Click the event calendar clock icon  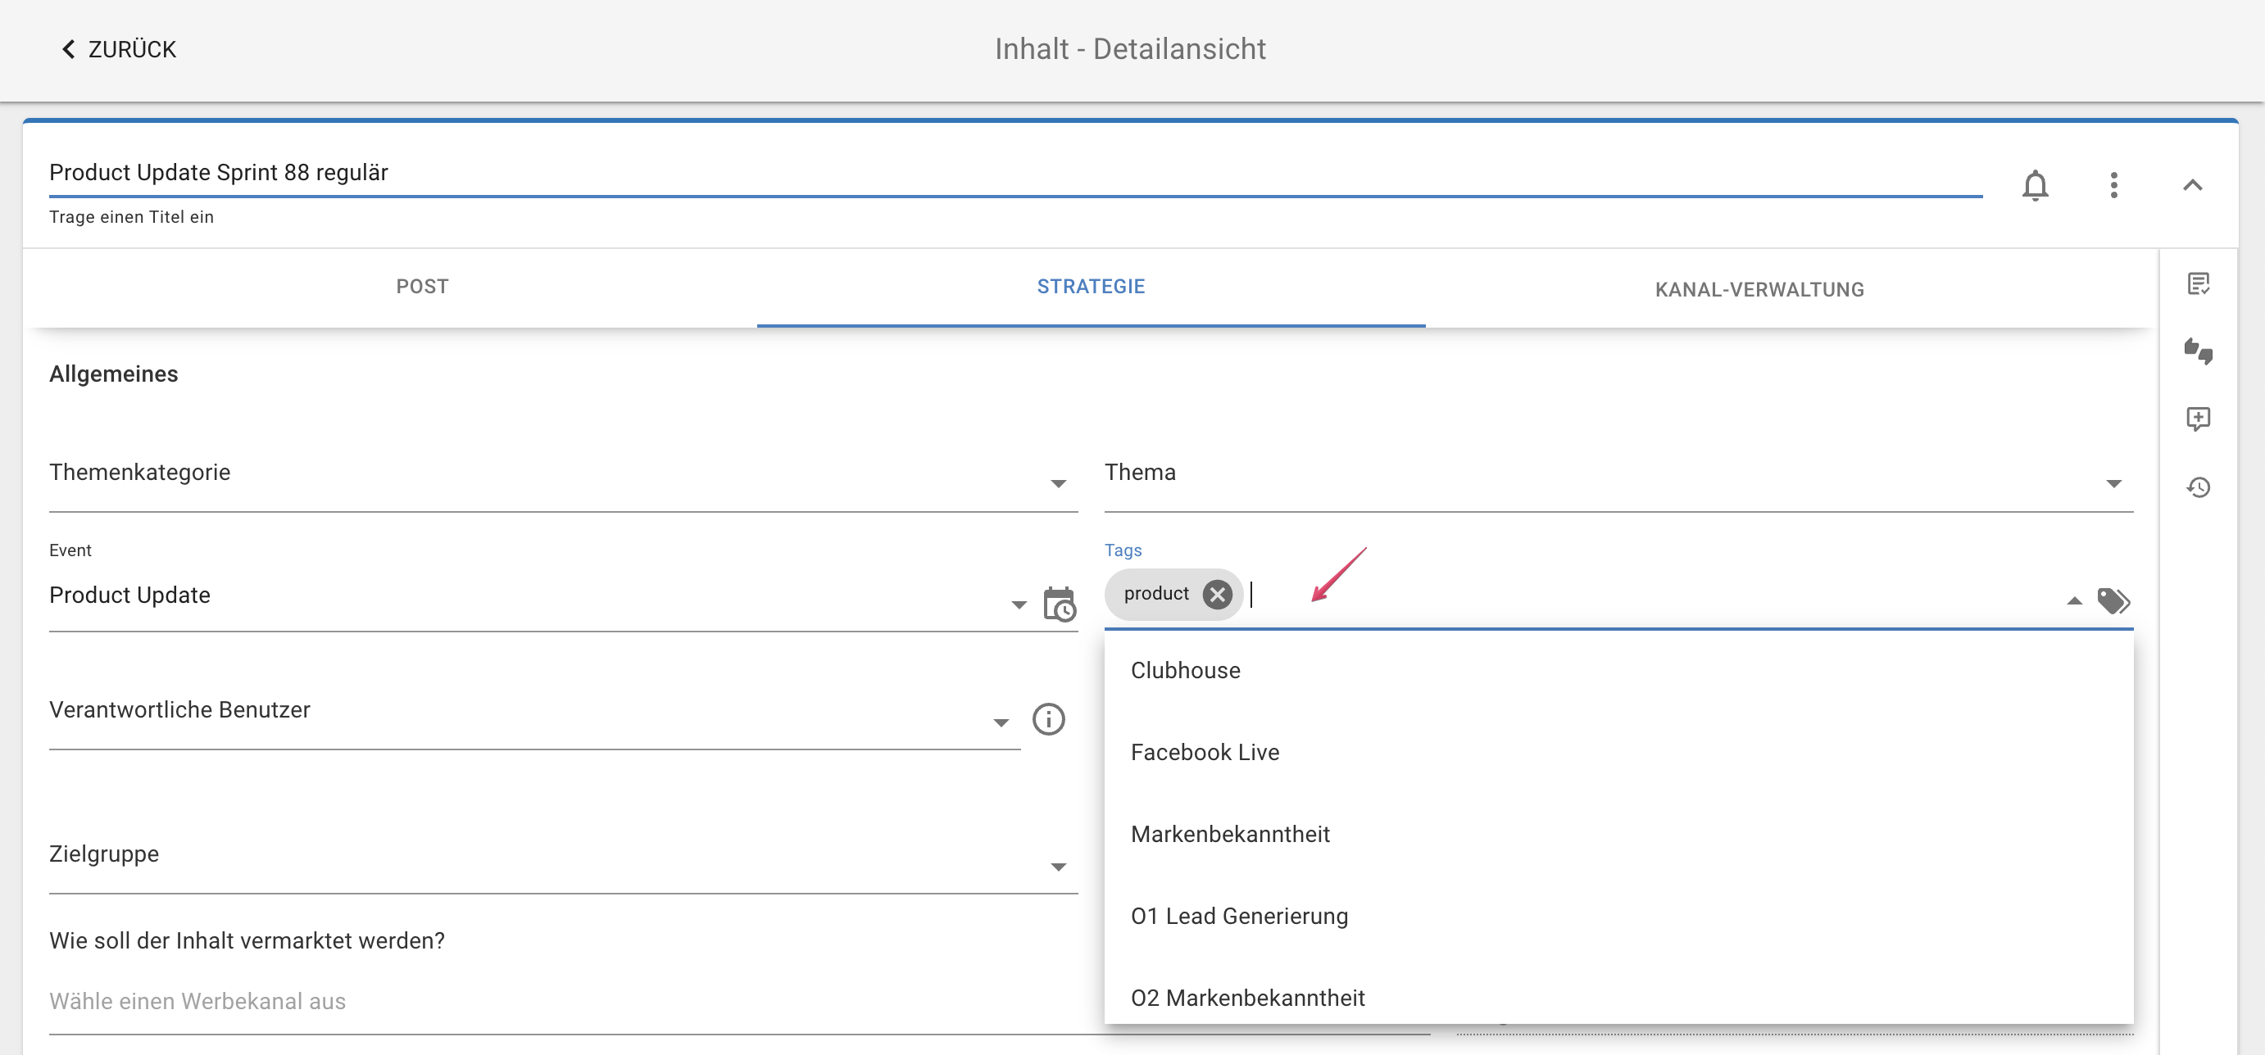point(1059,604)
